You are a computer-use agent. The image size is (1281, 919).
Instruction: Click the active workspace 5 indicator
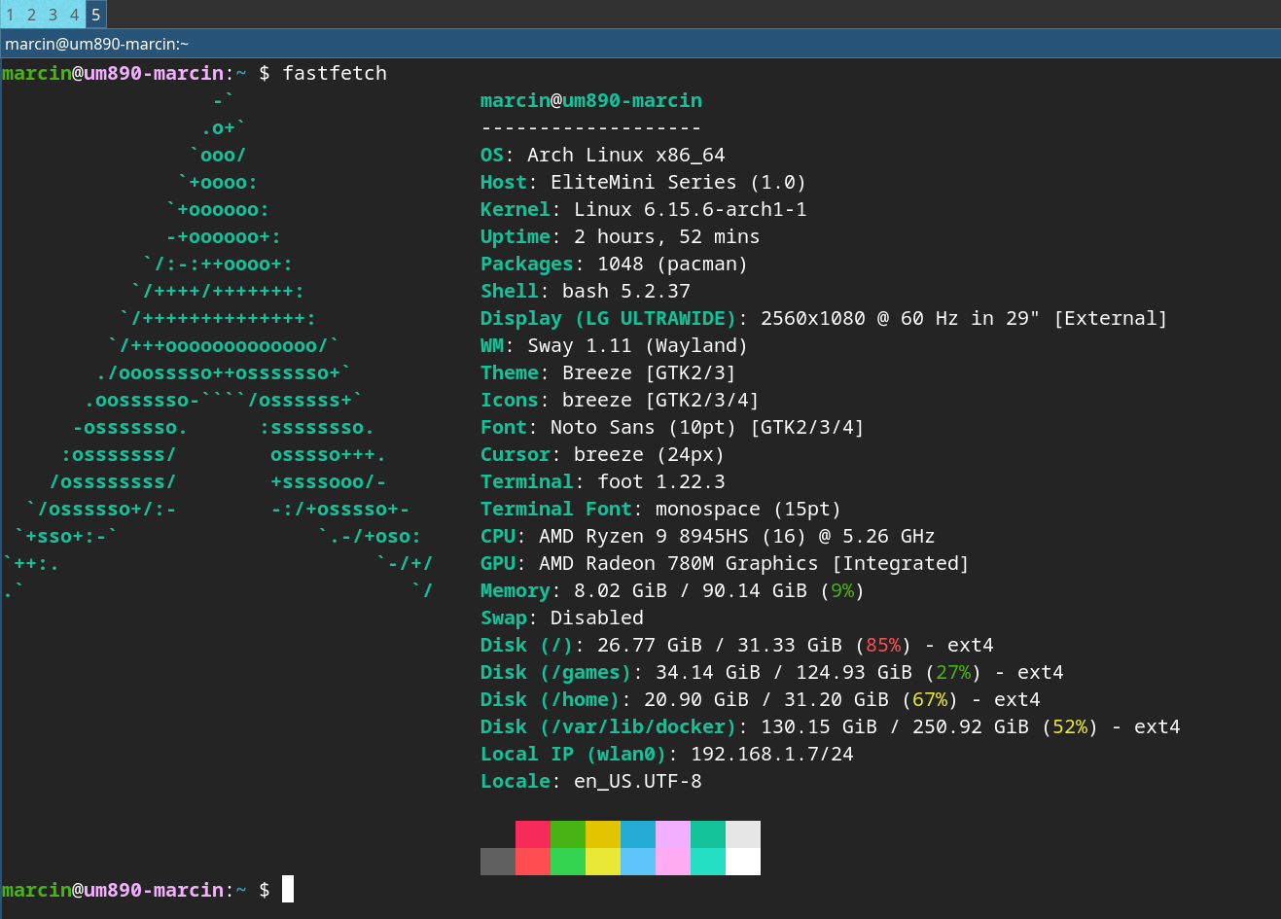[x=95, y=15]
